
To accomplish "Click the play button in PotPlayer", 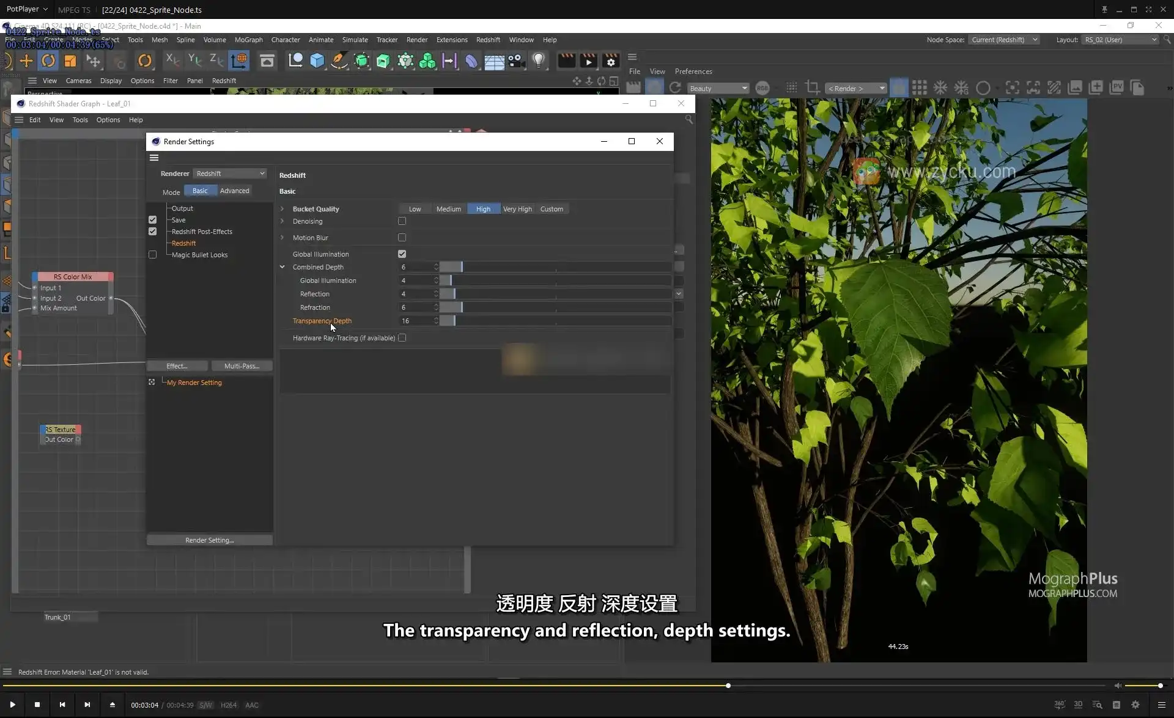I will pyautogui.click(x=12, y=705).
